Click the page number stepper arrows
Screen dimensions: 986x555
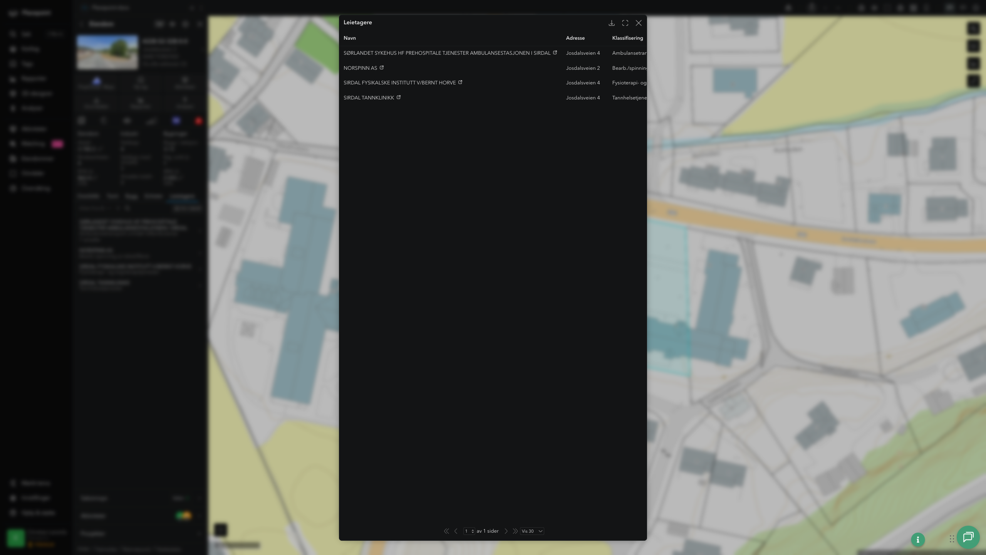click(x=473, y=531)
